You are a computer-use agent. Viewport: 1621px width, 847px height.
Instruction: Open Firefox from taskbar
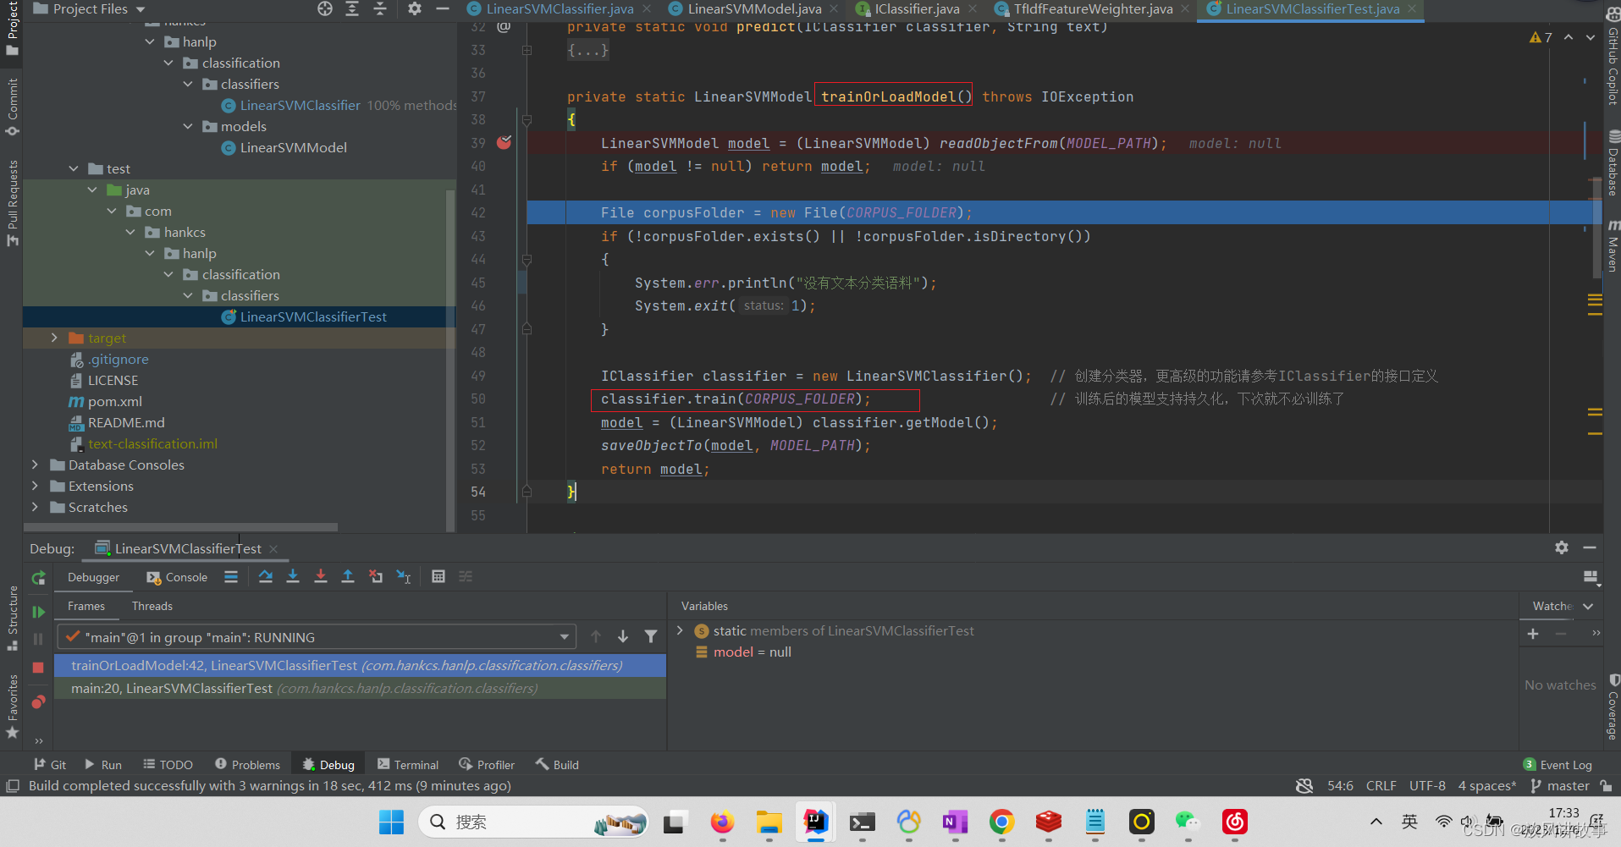coord(722,822)
